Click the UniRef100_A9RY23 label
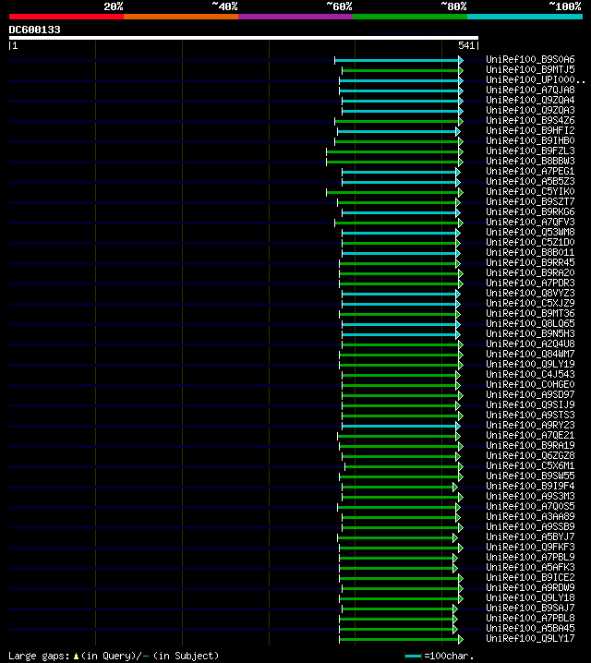The image size is (591, 663). [530, 425]
